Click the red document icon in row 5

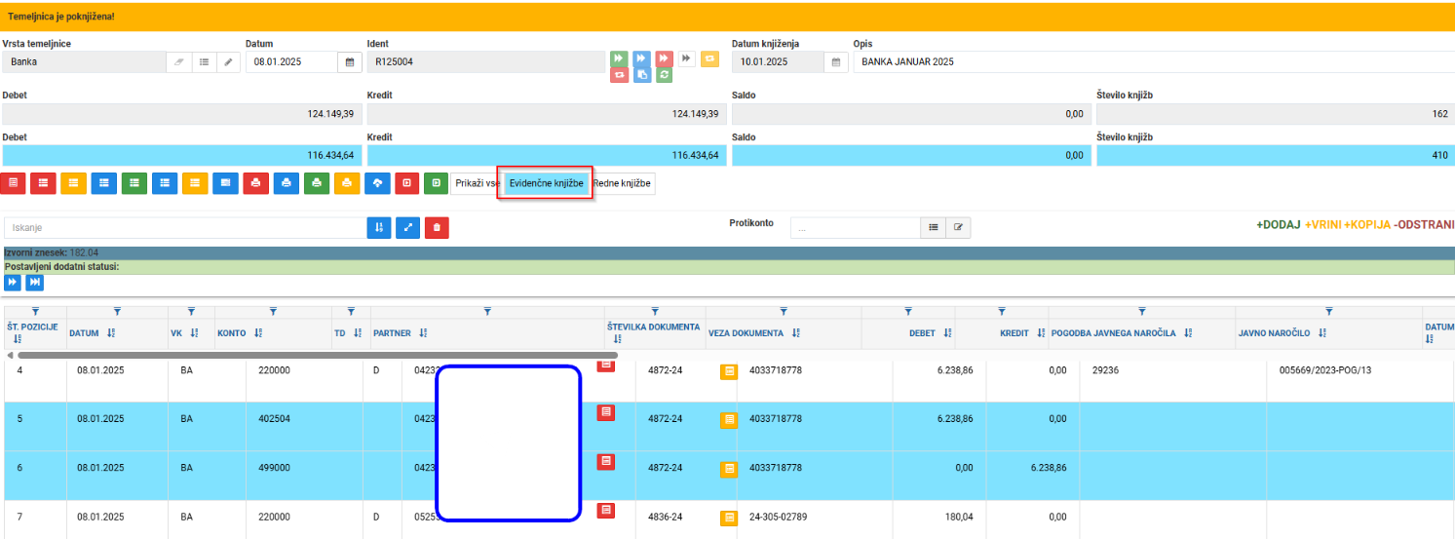tap(605, 412)
